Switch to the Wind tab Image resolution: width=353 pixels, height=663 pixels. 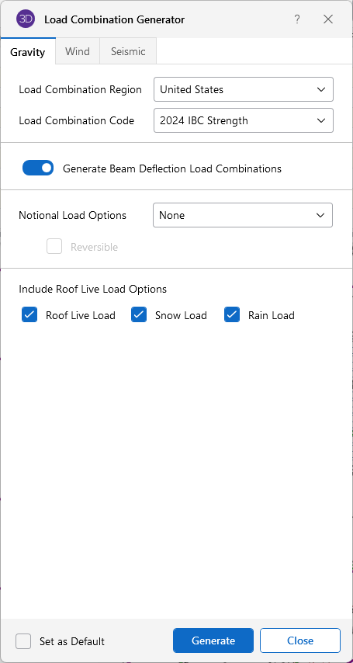coord(78,51)
